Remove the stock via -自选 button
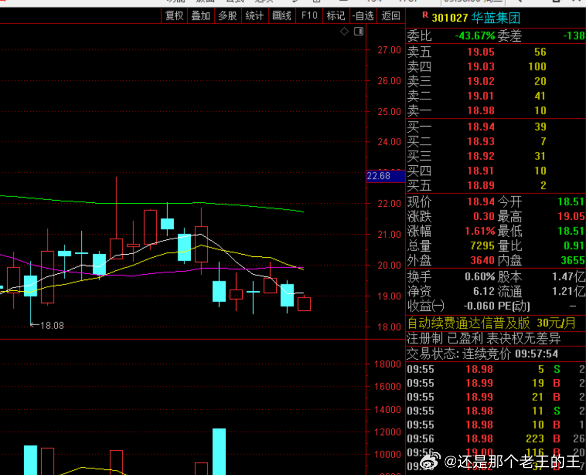Image resolution: width=586 pixels, height=475 pixels. pos(363,15)
